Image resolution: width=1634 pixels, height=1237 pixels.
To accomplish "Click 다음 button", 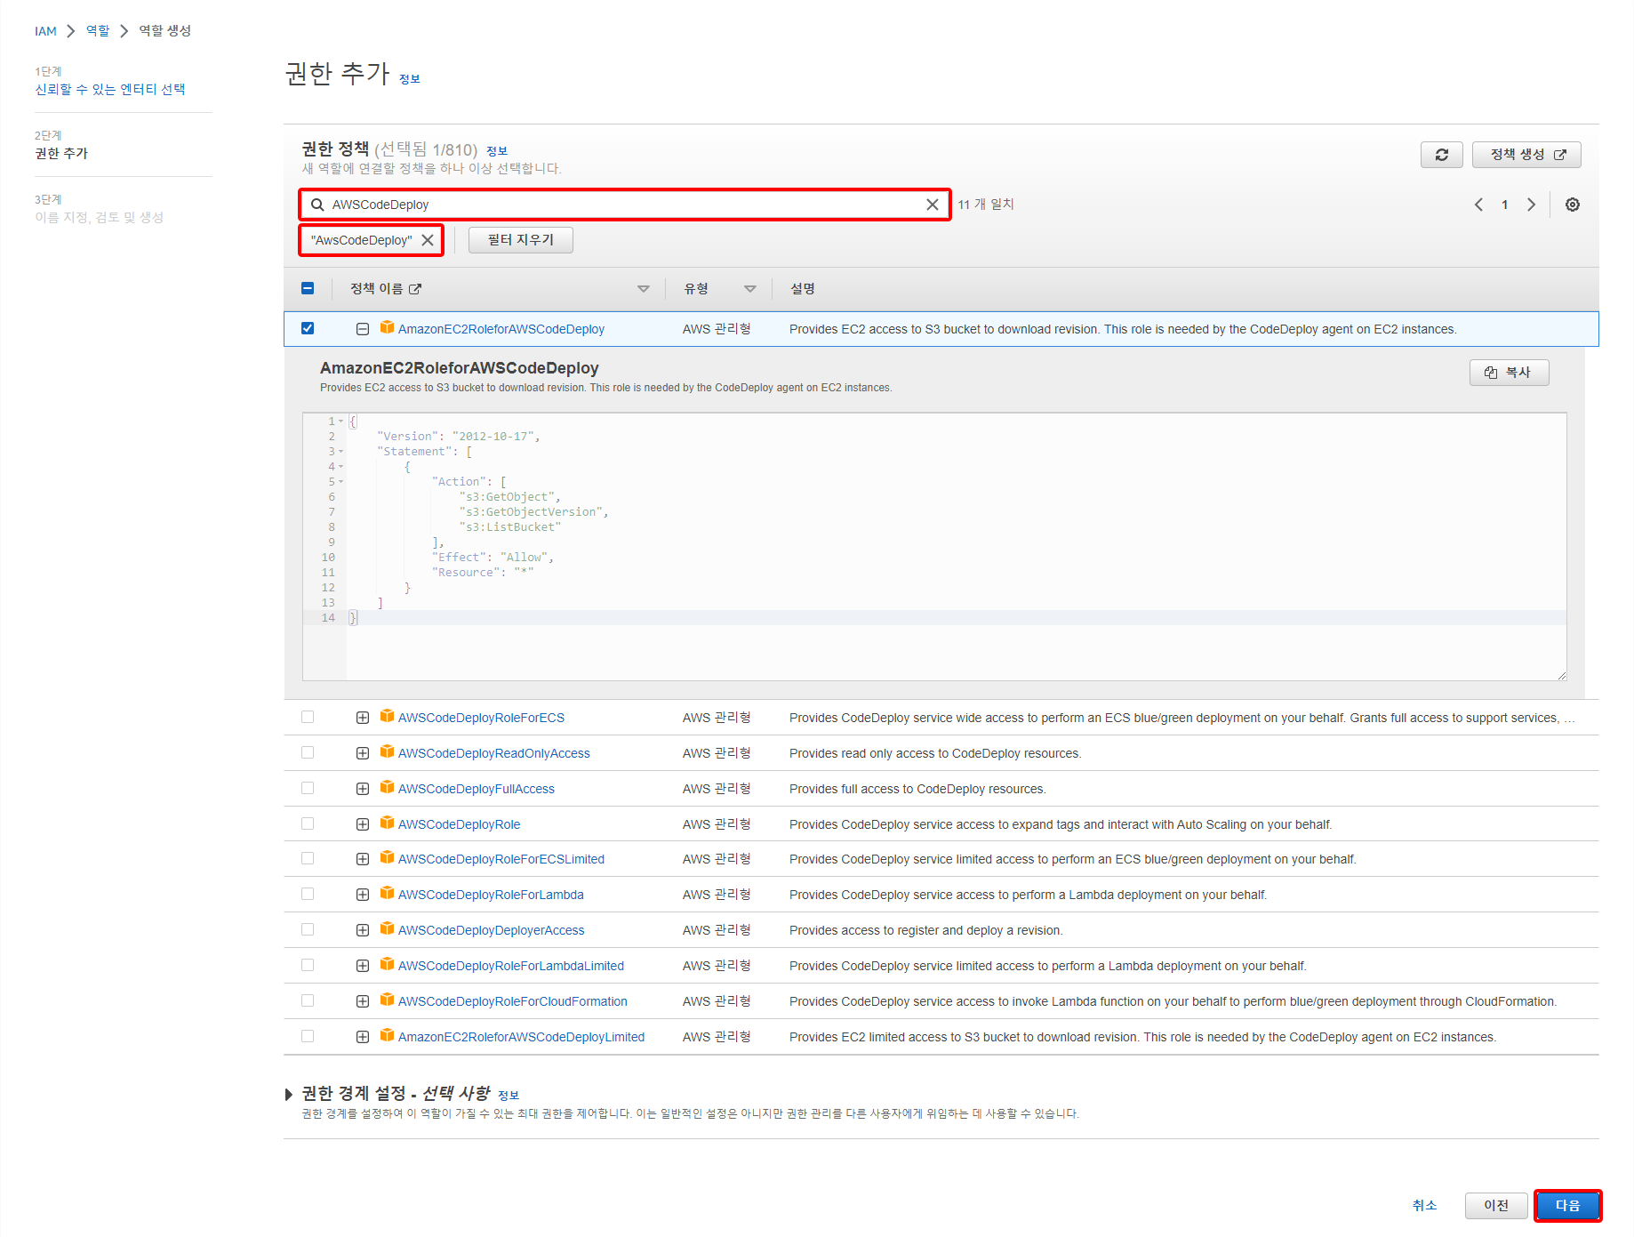I will (1567, 1206).
